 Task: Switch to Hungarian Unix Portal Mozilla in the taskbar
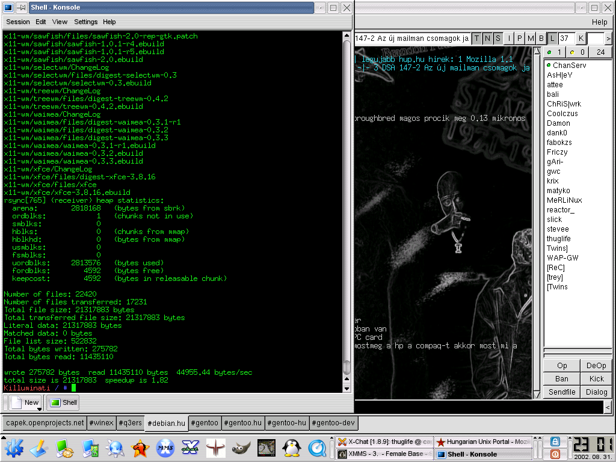point(483,442)
